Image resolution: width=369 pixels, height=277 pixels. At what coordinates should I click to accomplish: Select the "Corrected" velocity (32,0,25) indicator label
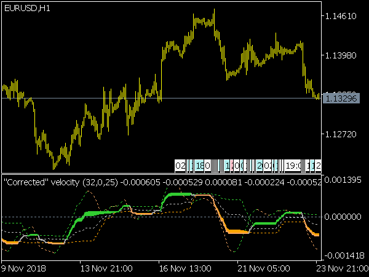click(61, 182)
